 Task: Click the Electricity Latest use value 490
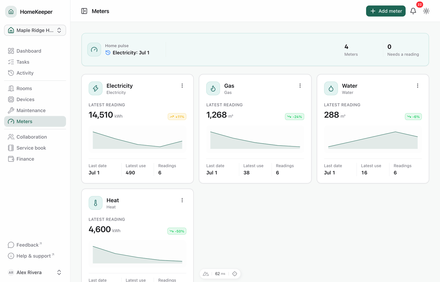click(130, 173)
